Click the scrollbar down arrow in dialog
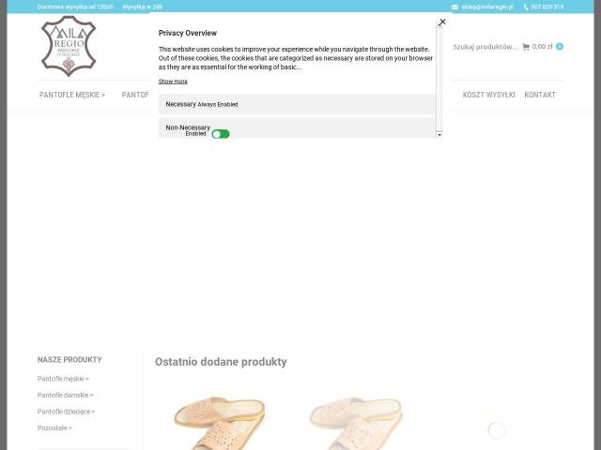Viewport: 601px width, 450px height. point(439,135)
